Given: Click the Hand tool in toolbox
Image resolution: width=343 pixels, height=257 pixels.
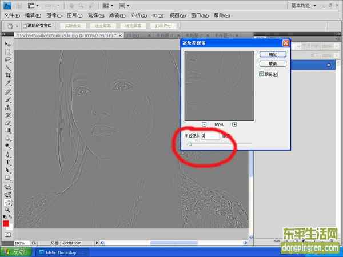Looking at the screenshot, I should (x=7, y=202).
